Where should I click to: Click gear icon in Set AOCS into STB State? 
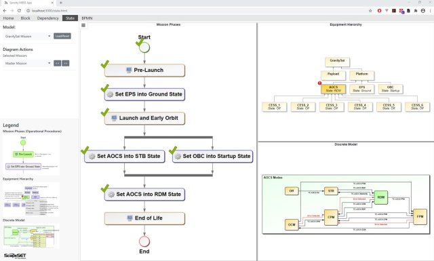[92, 156]
